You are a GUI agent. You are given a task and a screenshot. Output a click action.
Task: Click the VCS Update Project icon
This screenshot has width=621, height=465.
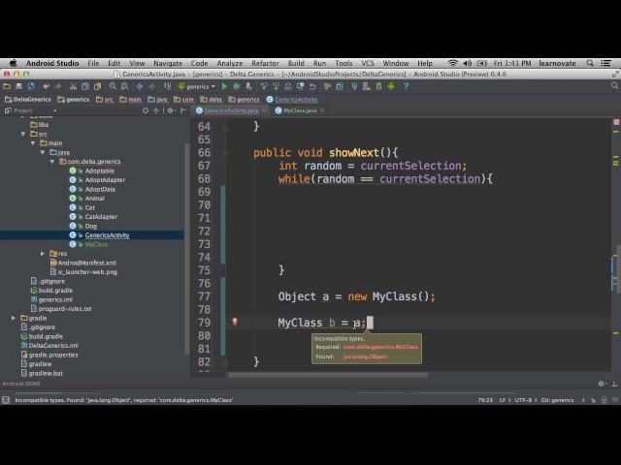264,86
